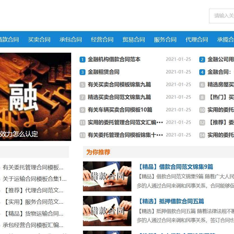The image size is (234, 234).
Task: Select the number 5 rank marker
Action: (x=82, y=85)
